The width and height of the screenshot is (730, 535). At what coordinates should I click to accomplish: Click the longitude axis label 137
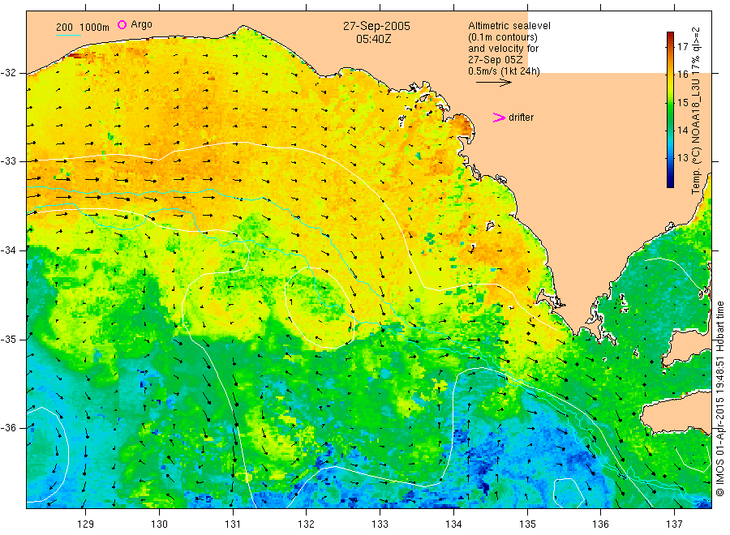pos(674,524)
